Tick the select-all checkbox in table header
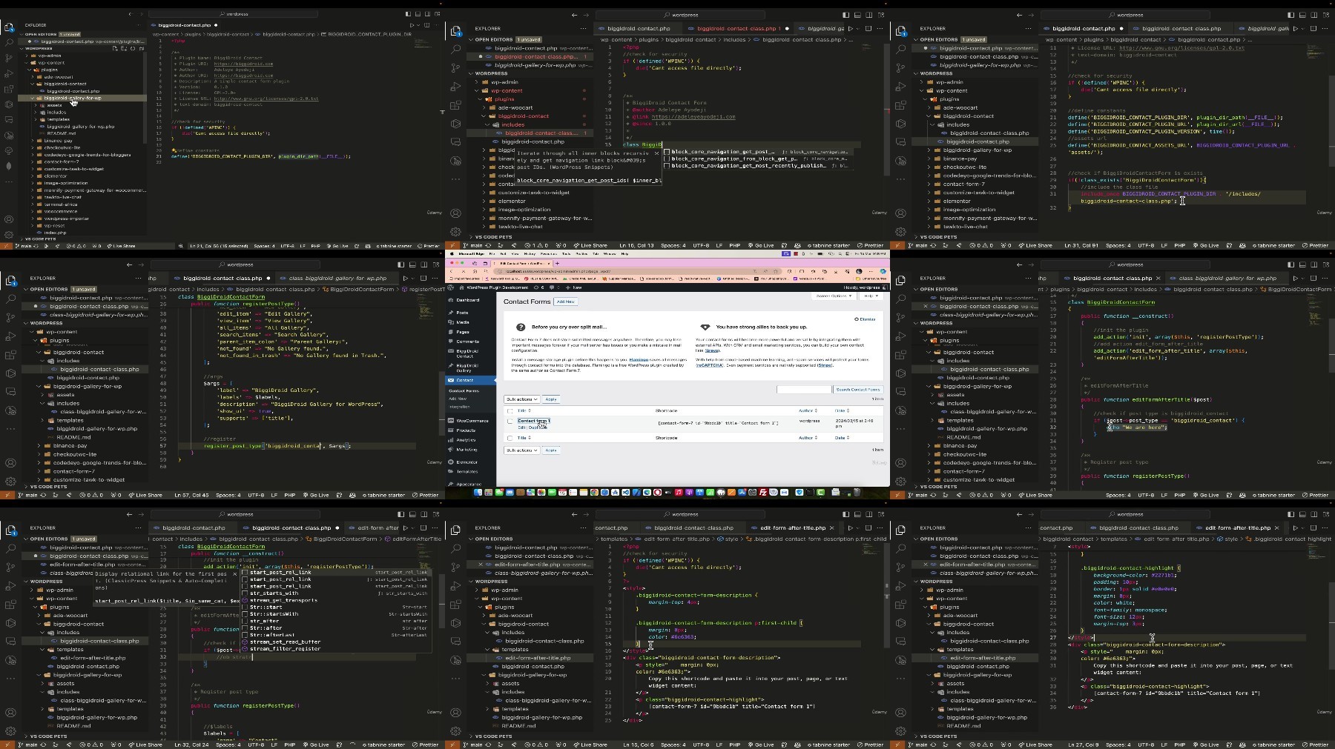 [x=510, y=410]
